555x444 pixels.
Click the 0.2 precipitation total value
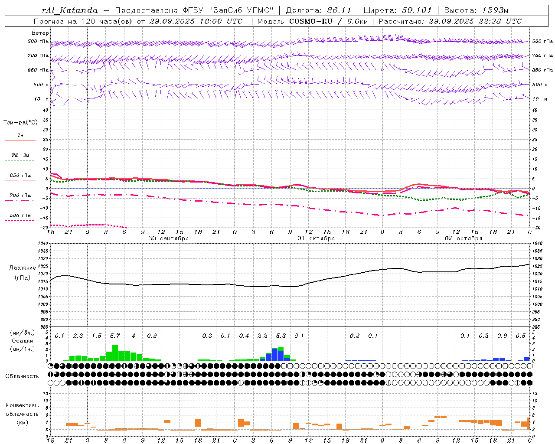(355, 336)
